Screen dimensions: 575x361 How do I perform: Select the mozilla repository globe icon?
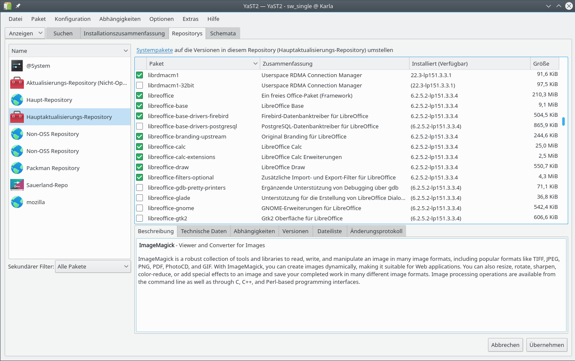(17, 202)
